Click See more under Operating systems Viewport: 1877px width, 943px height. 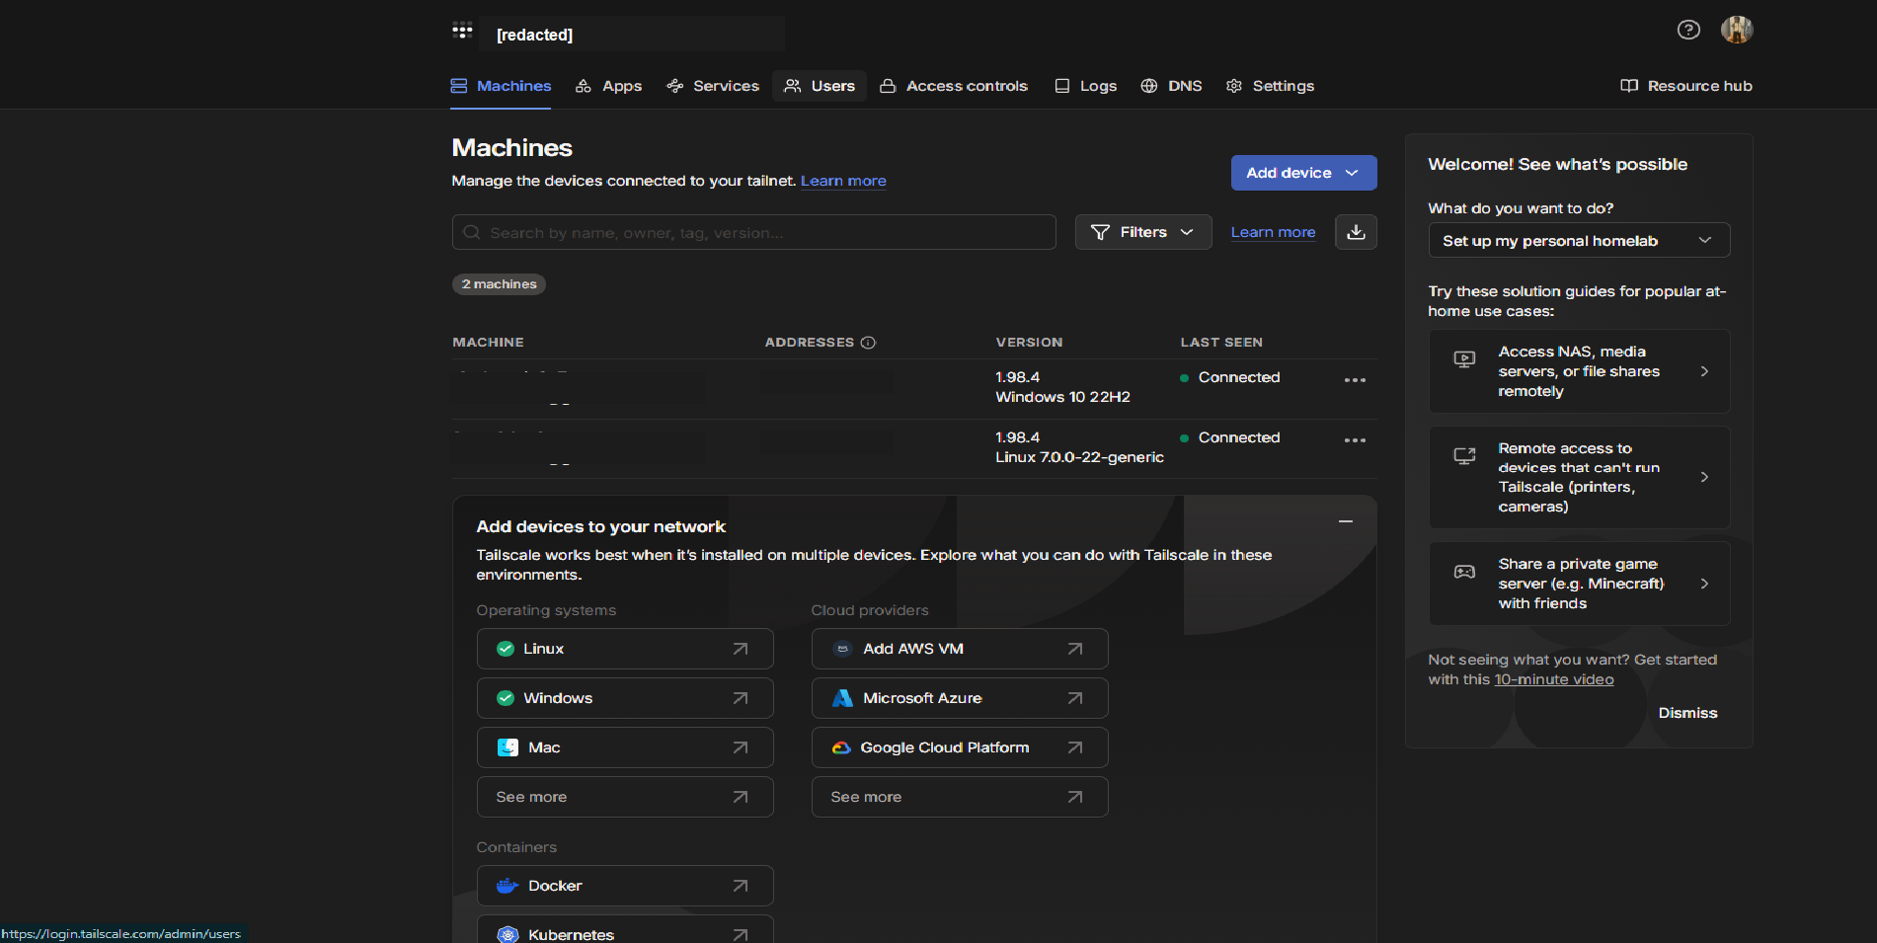click(x=625, y=797)
